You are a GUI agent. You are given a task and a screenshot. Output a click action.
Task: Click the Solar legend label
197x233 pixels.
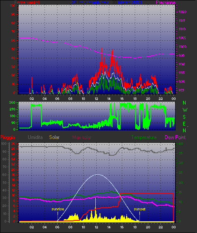click(54, 137)
